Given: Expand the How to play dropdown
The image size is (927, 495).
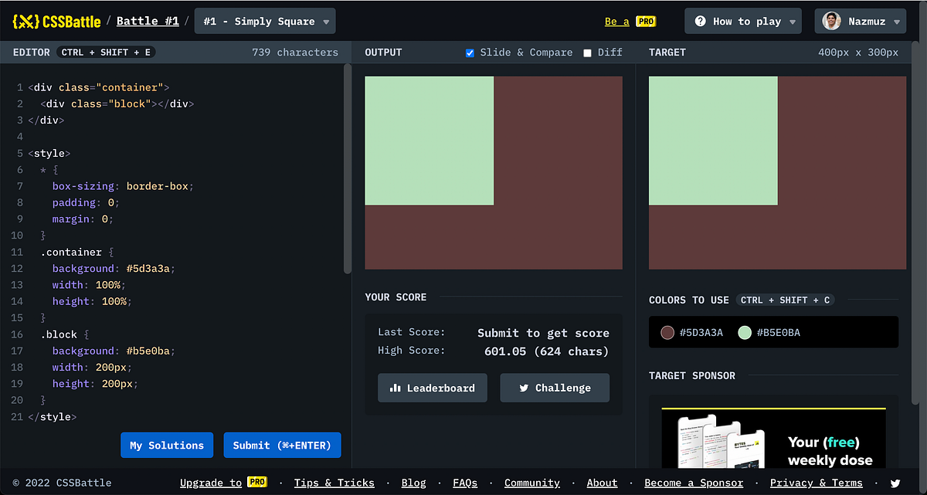Looking at the screenshot, I should coord(742,21).
